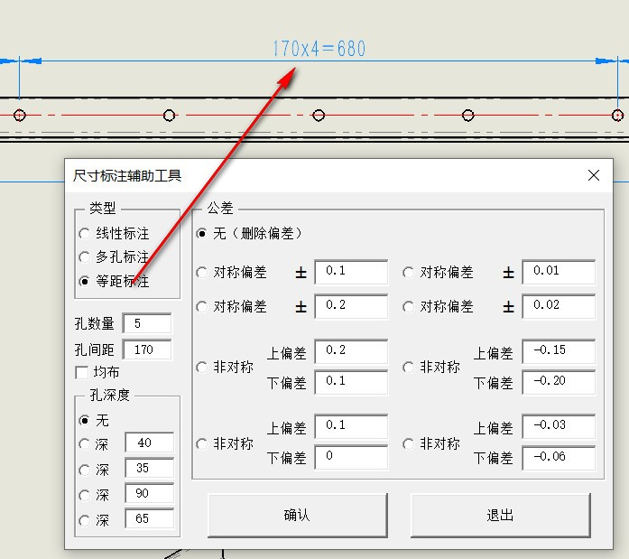629x559 pixels.
Task: Click the 170x4=680 dimension text
Action: tap(319, 49)
